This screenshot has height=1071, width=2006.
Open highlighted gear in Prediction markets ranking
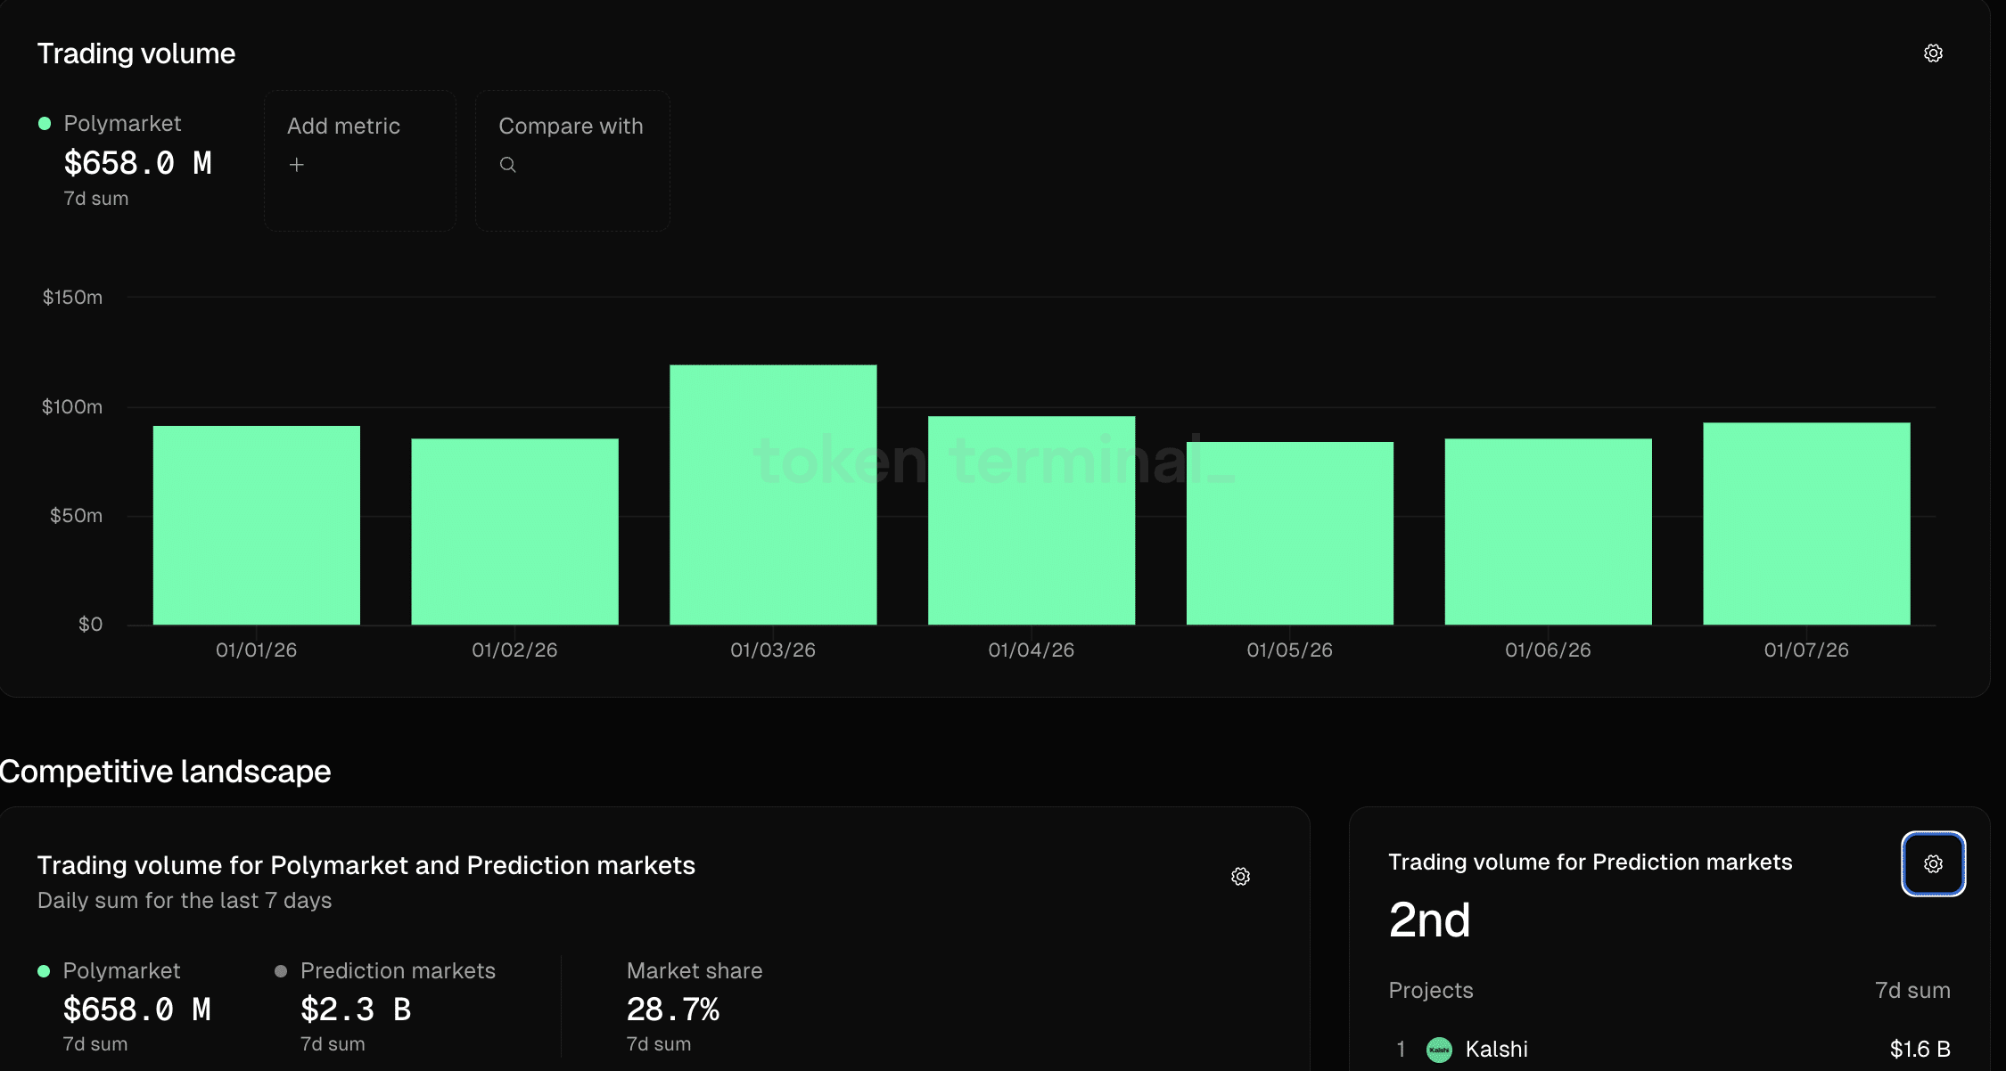1933,863
